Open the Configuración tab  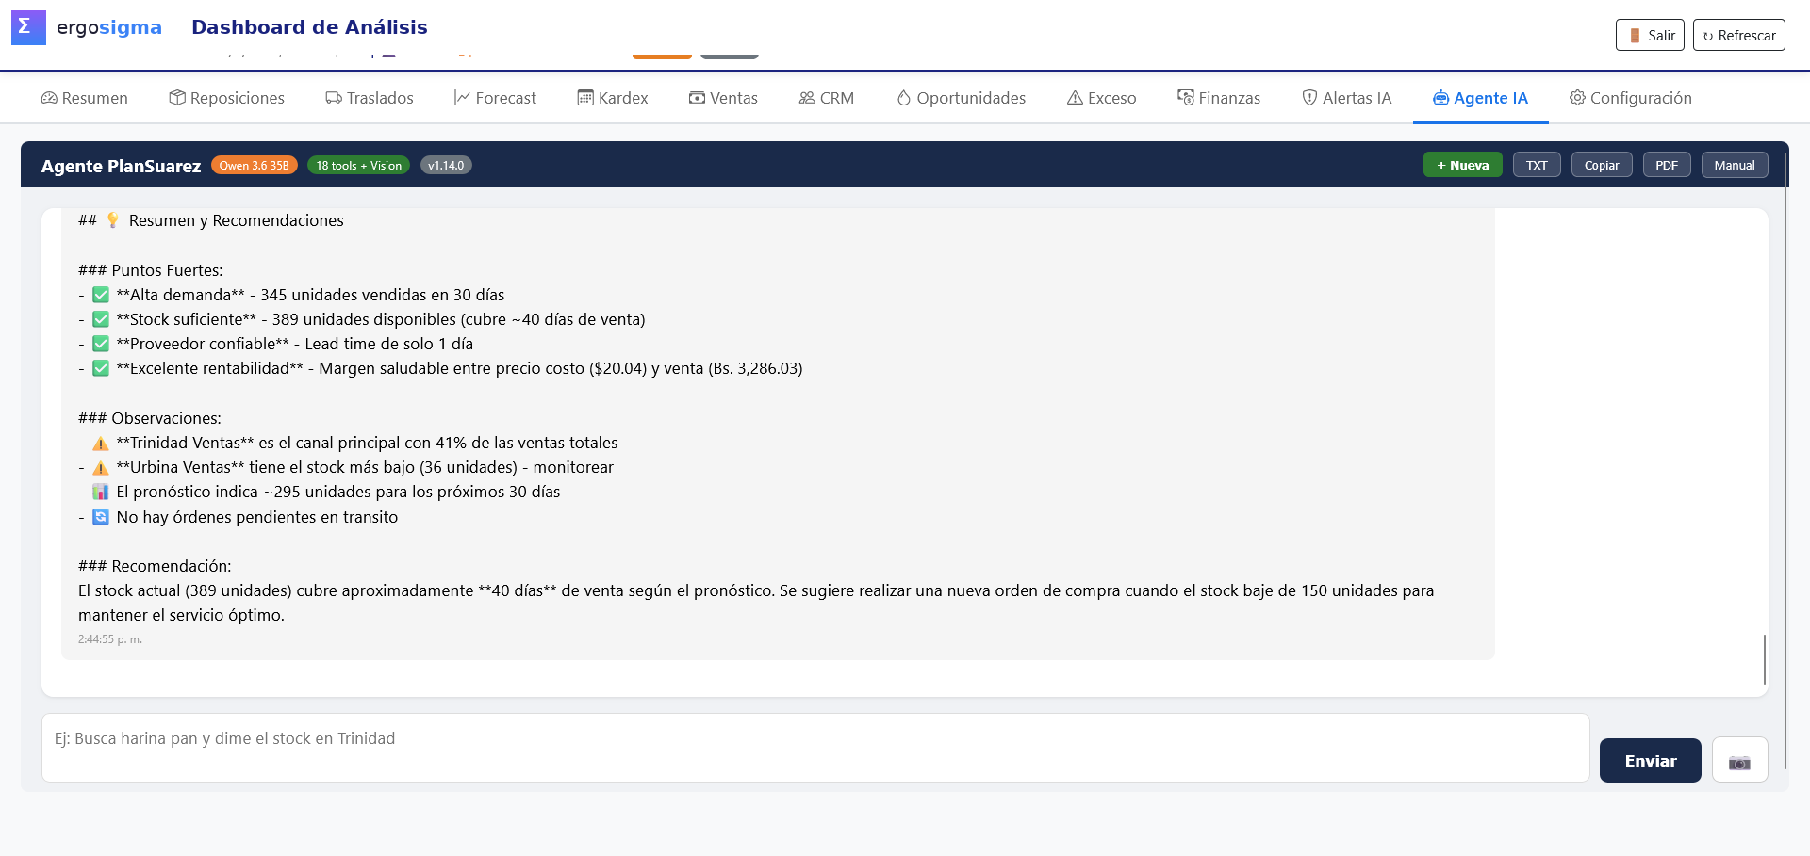click(1631, 98)
